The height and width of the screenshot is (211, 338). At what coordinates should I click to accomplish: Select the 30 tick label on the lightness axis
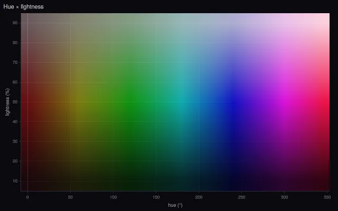(15, 141)
